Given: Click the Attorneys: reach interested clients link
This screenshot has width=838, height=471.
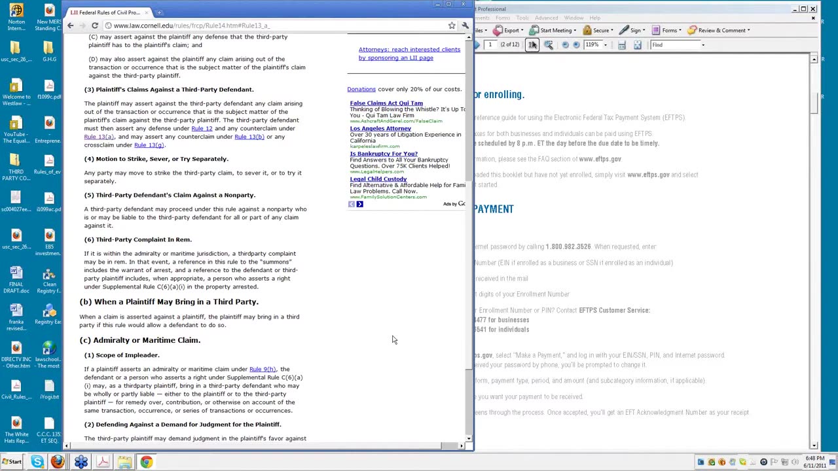Looking at the screenshot, I should tap(409, 54).
